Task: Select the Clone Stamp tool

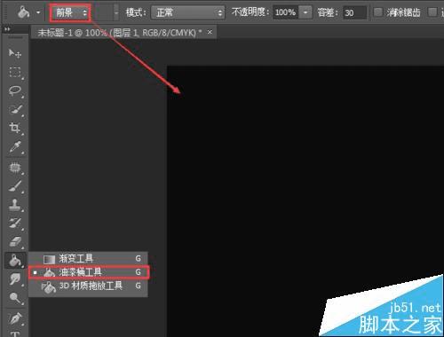Action: tap(15, 205)
